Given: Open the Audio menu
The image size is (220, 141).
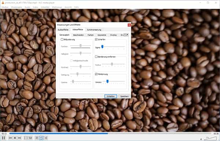Looking at the screenshot, I should 27,7.
